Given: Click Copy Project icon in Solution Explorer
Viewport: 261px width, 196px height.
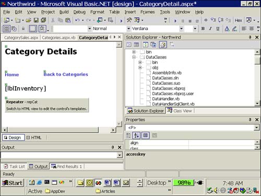Looking at the screenshot, I should (153, 45).
